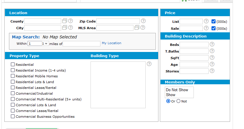Focus the County input field

coord(43,21)
